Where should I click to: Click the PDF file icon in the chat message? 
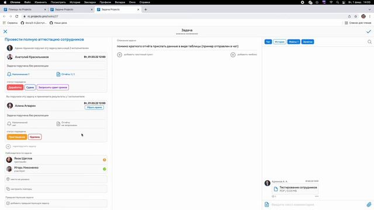[276, 189]
